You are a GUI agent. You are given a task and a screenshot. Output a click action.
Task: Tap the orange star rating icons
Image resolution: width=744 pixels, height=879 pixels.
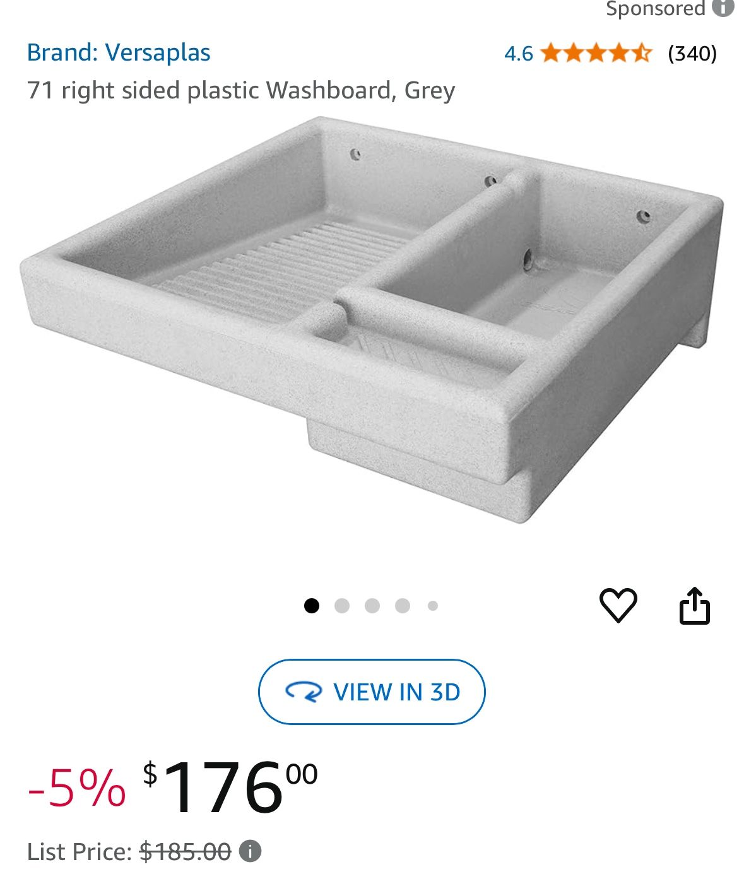tap(596, 53)
